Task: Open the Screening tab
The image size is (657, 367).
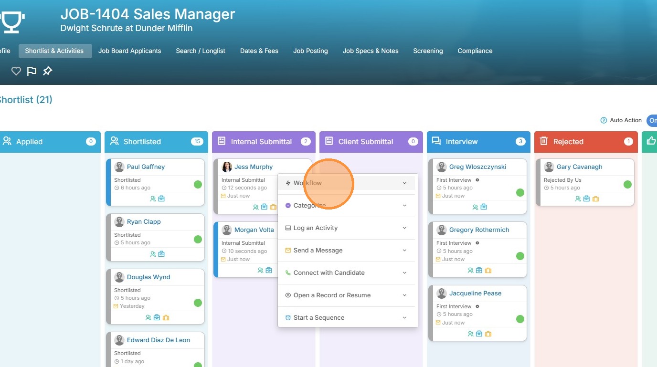Action: [428, 51]
